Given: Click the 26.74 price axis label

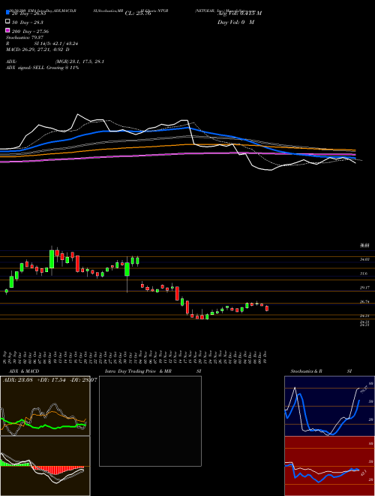Looking at the screenshot, I should (364, 302).
